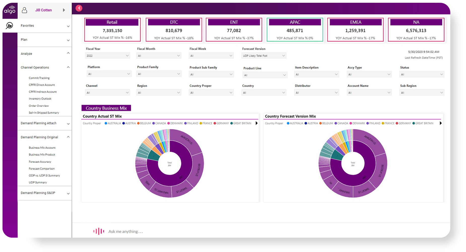
Task: Open the Commit Tracking report
Action: pyautogui.click(x=39, y=78)
